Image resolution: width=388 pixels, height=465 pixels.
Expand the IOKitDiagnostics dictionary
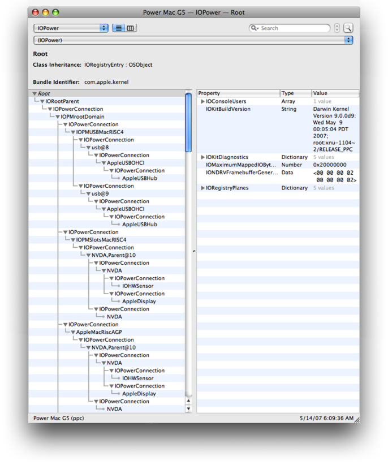203,157
